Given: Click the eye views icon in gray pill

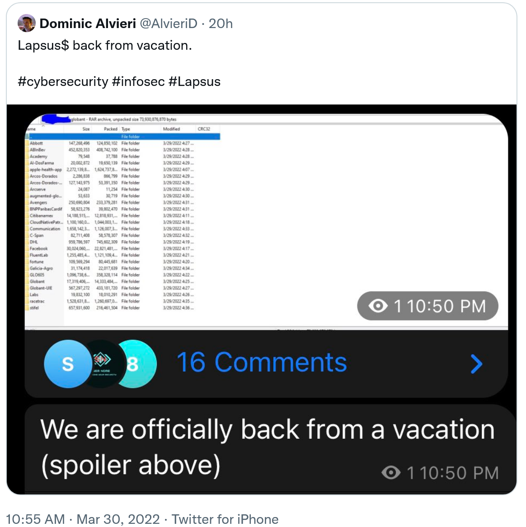Looking at the screenshot, I should (378, 306).
